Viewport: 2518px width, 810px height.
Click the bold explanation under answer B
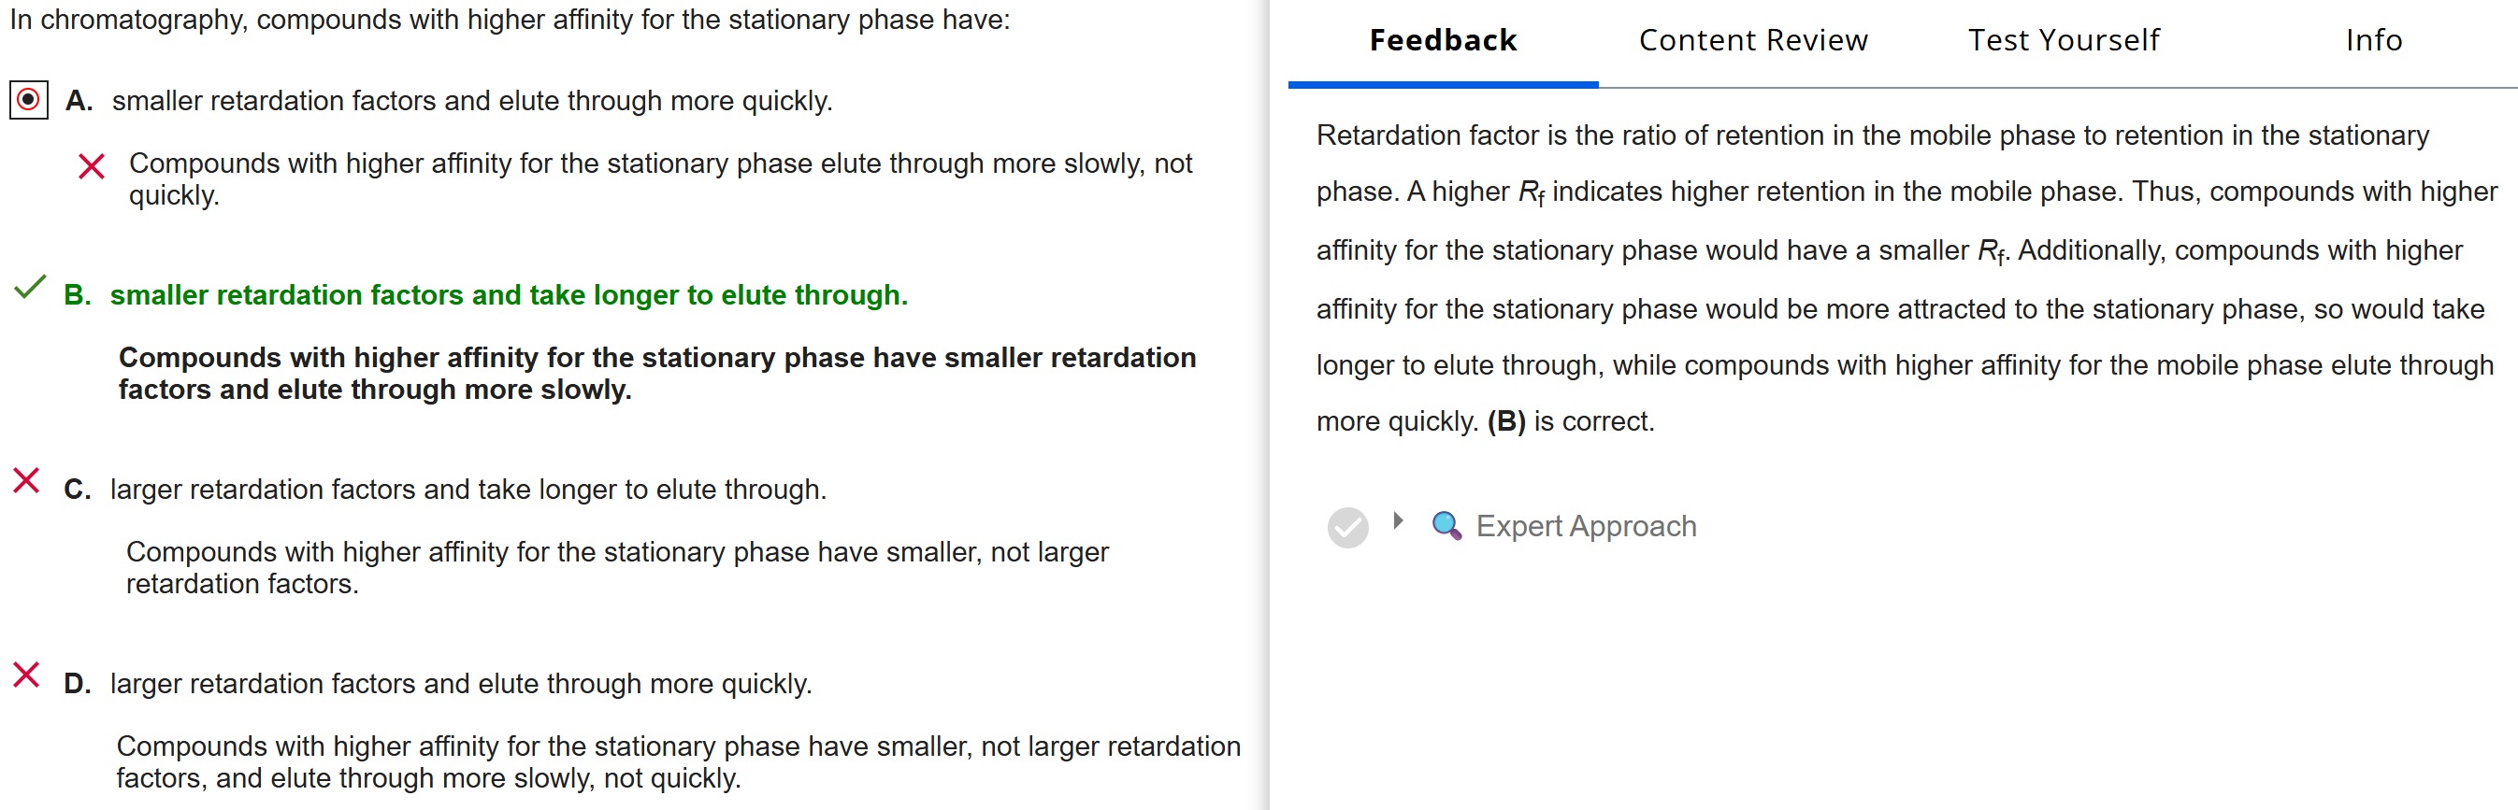click(657, 374)
